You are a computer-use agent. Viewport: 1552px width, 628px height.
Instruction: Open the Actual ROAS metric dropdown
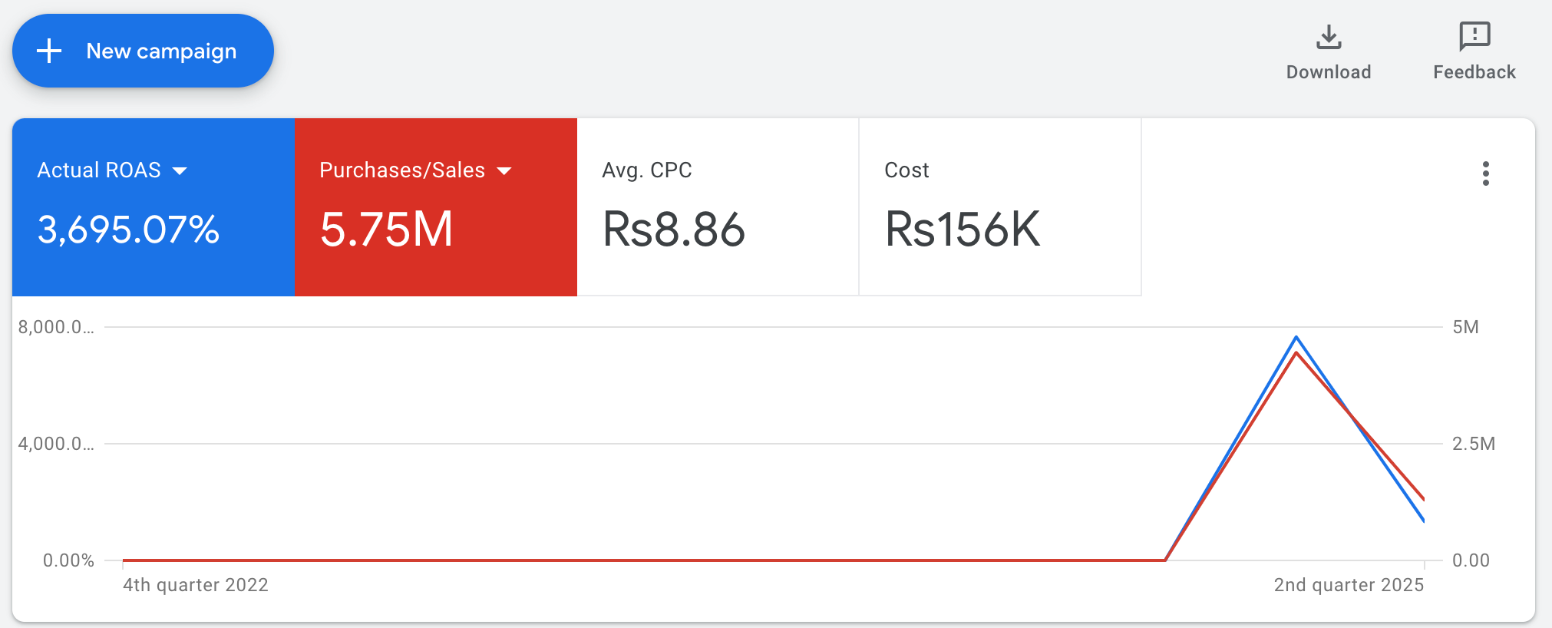[x=181, y=171]
